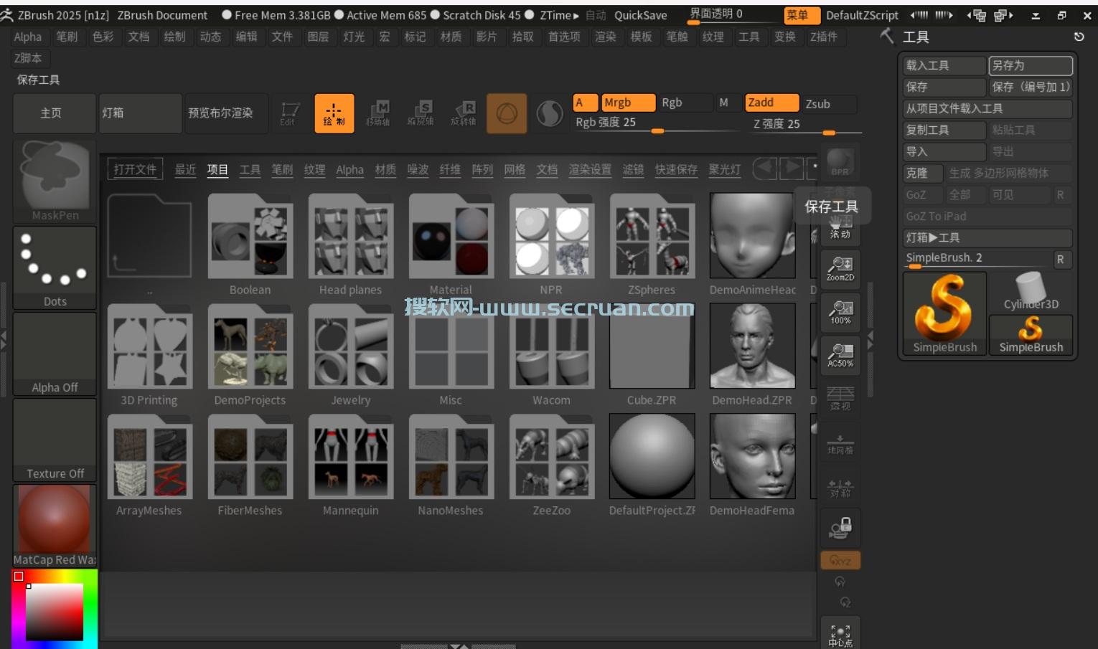The width and height of the screenshot is (1098, 649).
Task: Click the 打开文件 button
Action: (135, 169)
